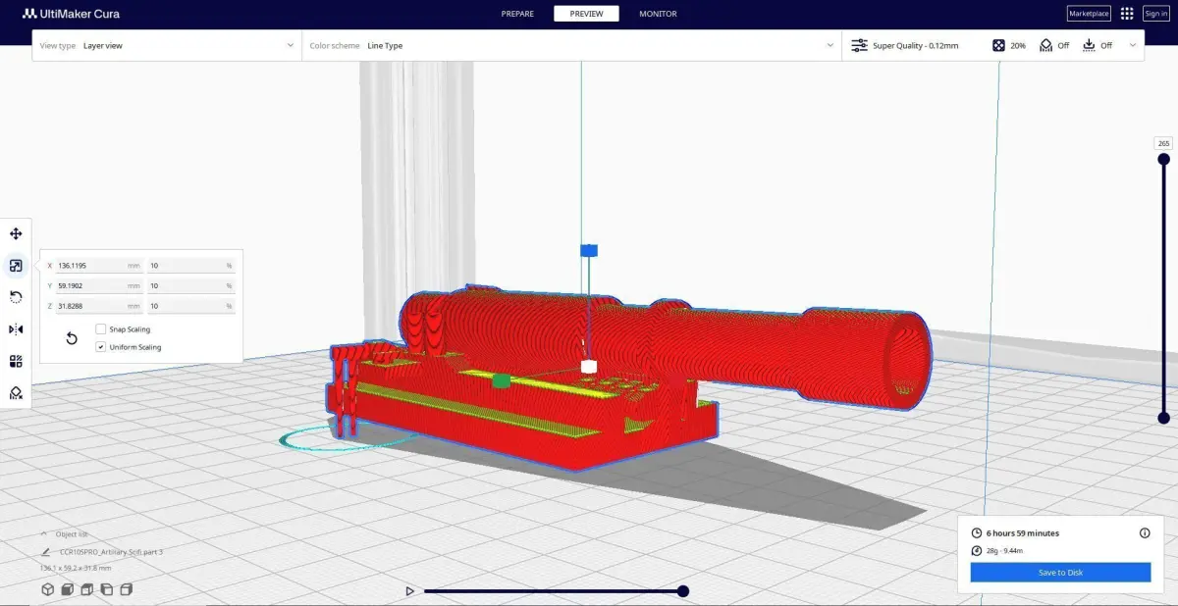Click the print settings sliders icon
Image resolution: width=1178 pixels, height=606 pixels.
(859, 45)
